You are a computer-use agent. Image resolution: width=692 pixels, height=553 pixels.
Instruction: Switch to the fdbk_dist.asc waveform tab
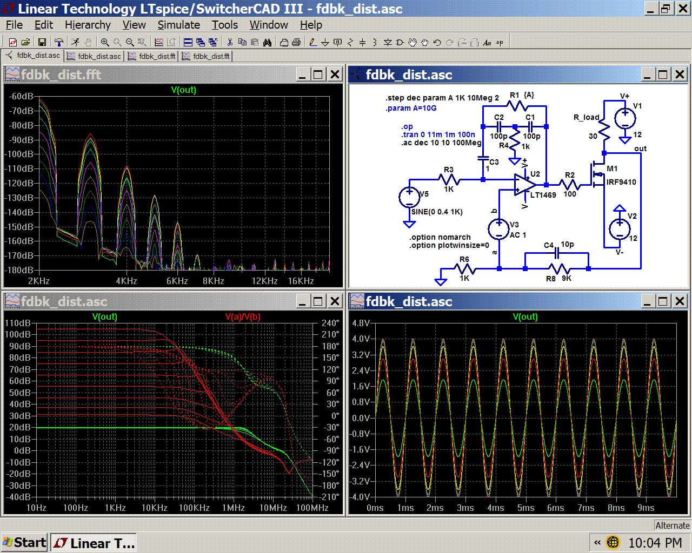coord(94,56)
